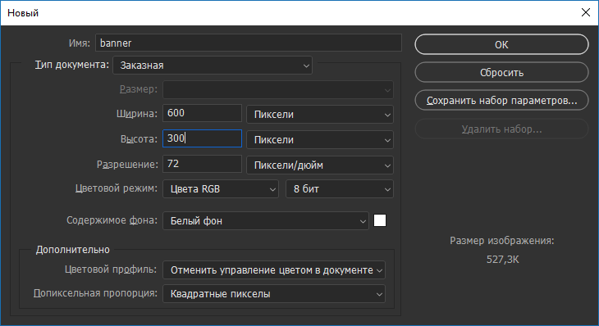Open the Высота units dropdown
This screenshot has height=326, width=599.
(x=320, y=140)
